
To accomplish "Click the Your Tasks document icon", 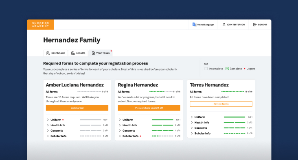I will [x=93, y=53].
